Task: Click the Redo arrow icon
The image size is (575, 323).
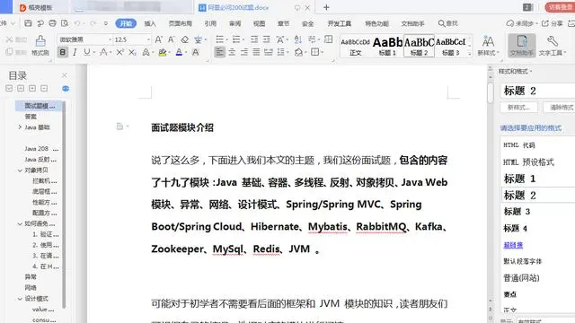Action: (x=93, y=23)
